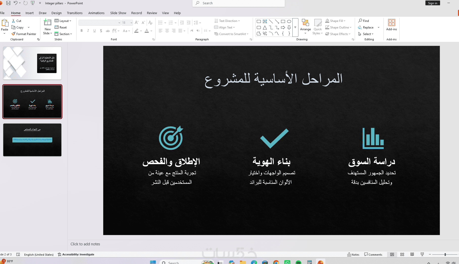Toggle Strikethrough formatting
This screenshot has width=459, height=264.
[x=108, y=31]
